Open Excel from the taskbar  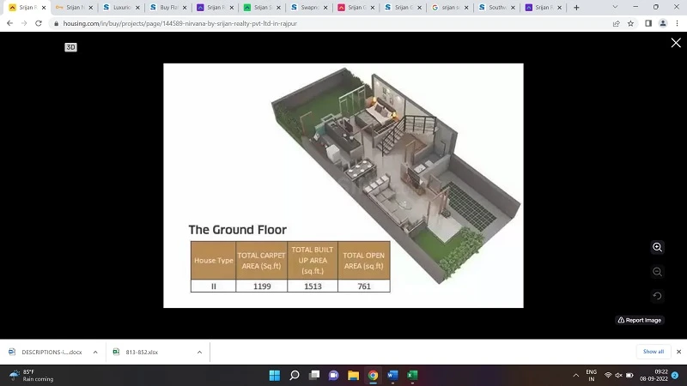pyautogui.click(x=412, y=376)
